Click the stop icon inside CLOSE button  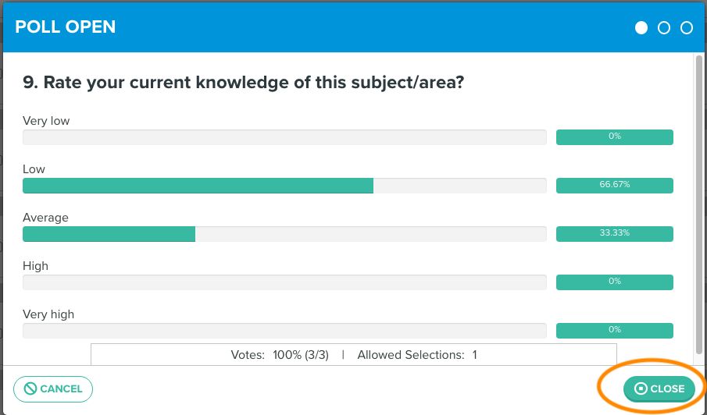click(x=641, y=389)
